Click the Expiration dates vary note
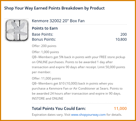This screenshot has width=136, height=121. tap(47, 115)
